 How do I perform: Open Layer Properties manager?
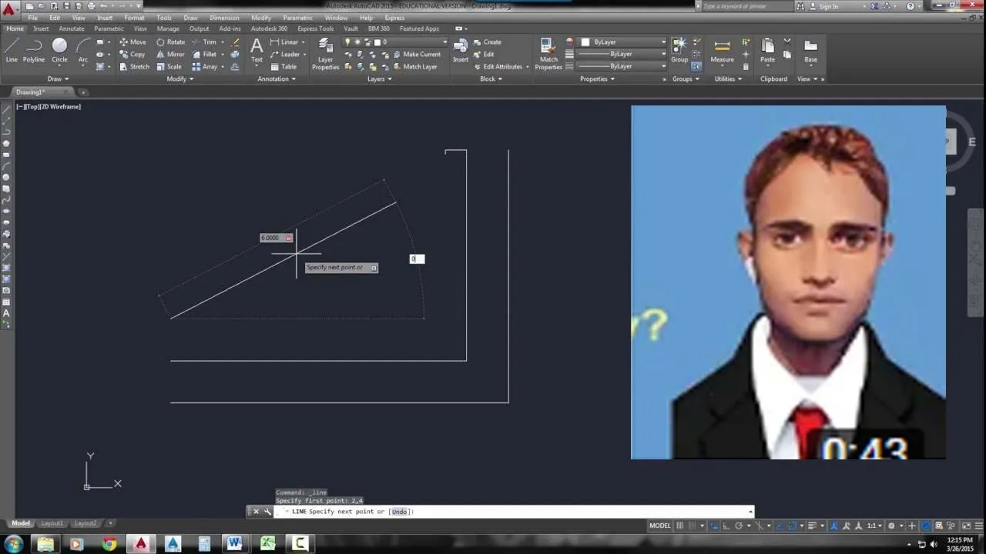pyautogui.click(x=325, y=54)
